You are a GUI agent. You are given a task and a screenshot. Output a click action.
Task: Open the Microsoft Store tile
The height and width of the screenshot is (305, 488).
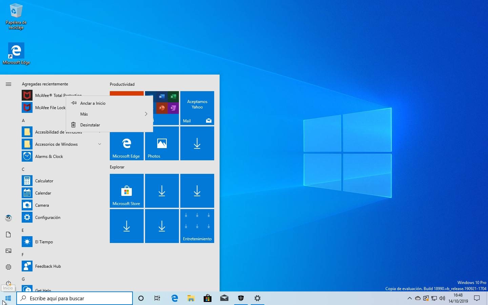point(127,191)
